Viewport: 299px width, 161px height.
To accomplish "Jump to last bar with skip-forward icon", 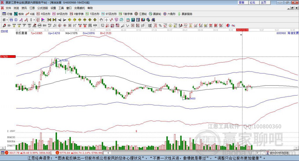I will pyautogui.click(x=54, y=20).
